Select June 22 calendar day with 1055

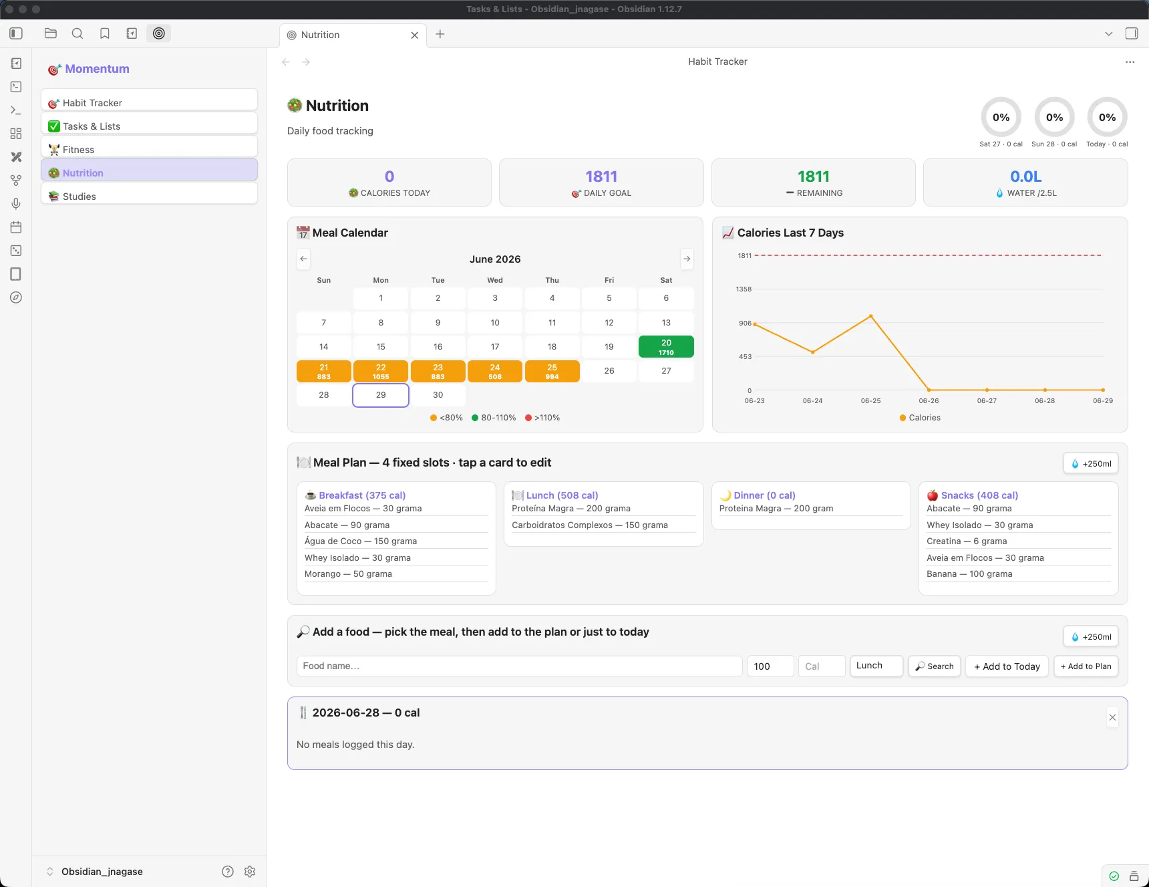click(381, 371)
